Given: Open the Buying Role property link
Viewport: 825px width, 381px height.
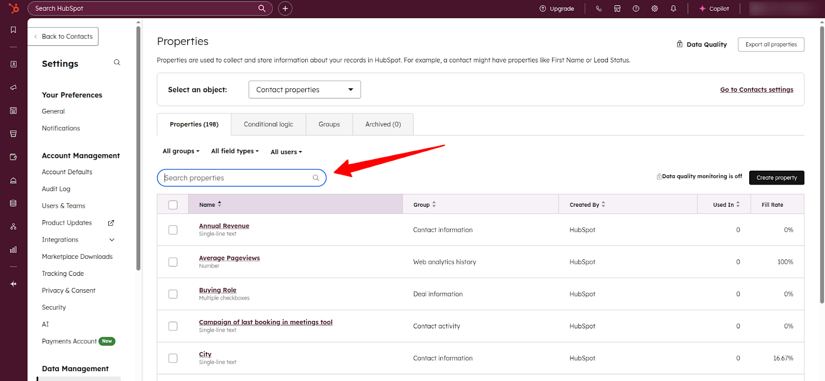Looking at the screenshot, I should click(x=218, y=290).
